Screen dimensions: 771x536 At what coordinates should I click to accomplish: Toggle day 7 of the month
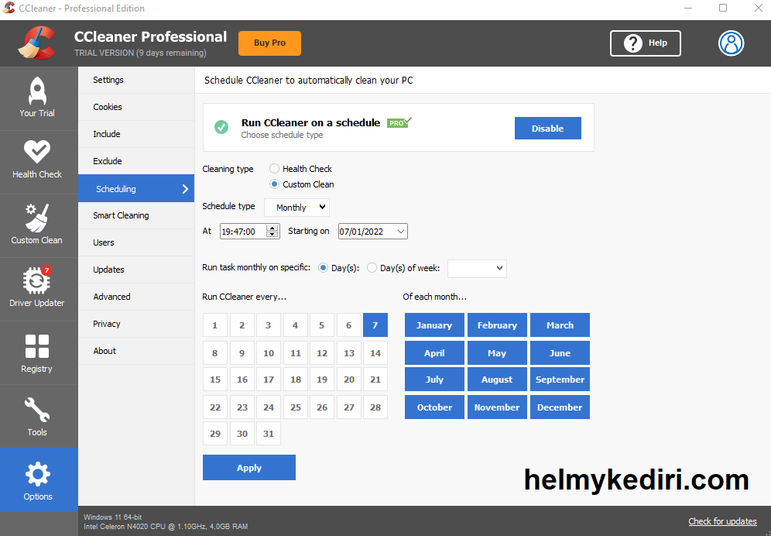(375, 325)
